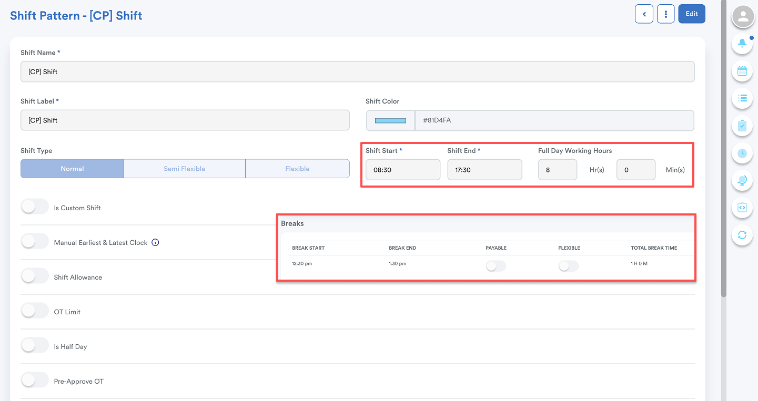Click the working hours Hr(s) field
The width and height of the screenshot is (758, 401).
[x=558, y=170]
